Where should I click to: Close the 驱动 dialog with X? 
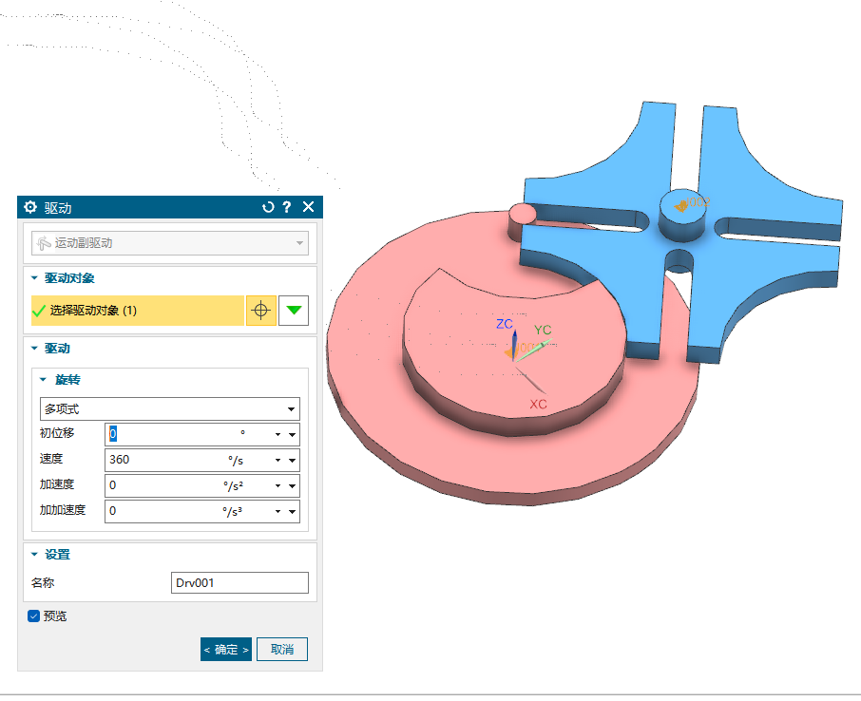coord(308,207)
